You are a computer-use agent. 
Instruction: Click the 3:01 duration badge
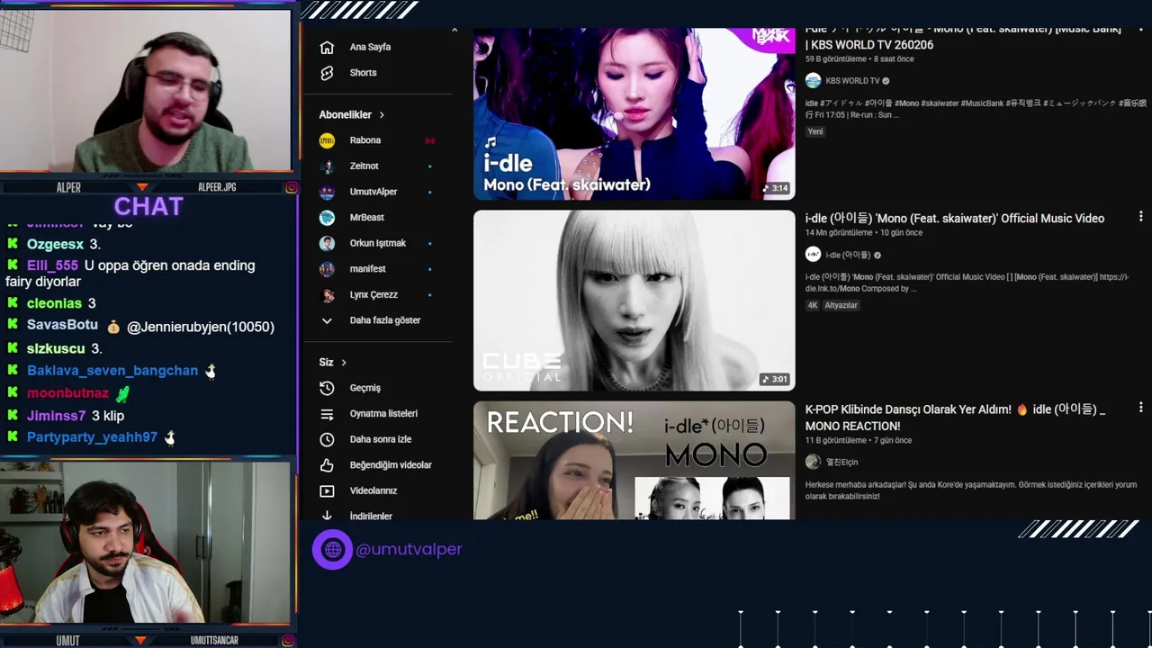tap(775, 379)
